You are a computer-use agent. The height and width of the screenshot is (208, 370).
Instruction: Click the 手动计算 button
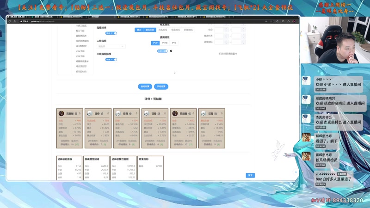pyautogui.click(x=161, y=86)
